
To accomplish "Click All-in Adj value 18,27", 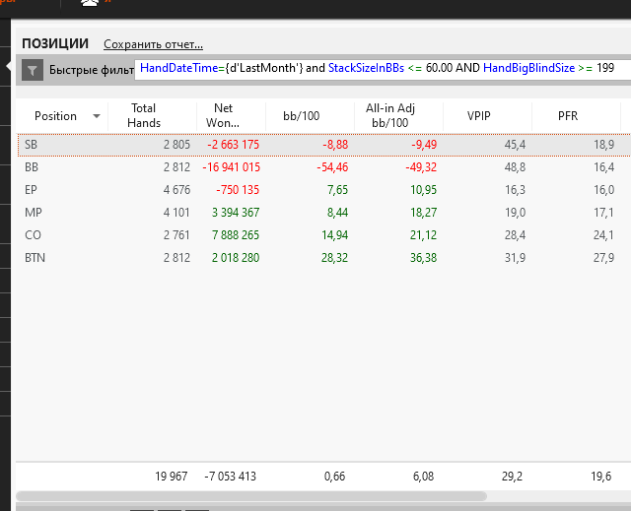I will click(x=423, y=212).
